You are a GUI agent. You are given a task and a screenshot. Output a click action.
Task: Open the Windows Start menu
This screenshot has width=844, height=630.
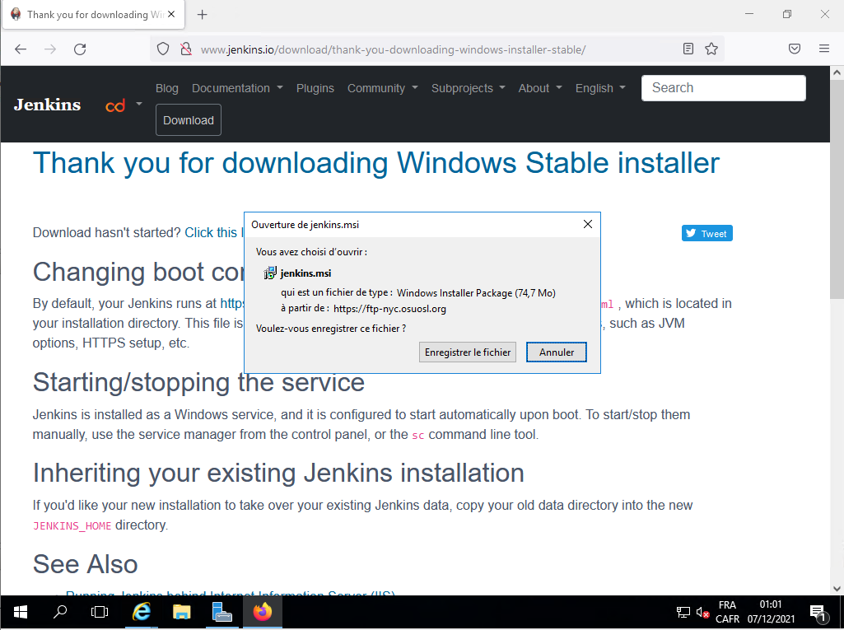pos(20,612)
